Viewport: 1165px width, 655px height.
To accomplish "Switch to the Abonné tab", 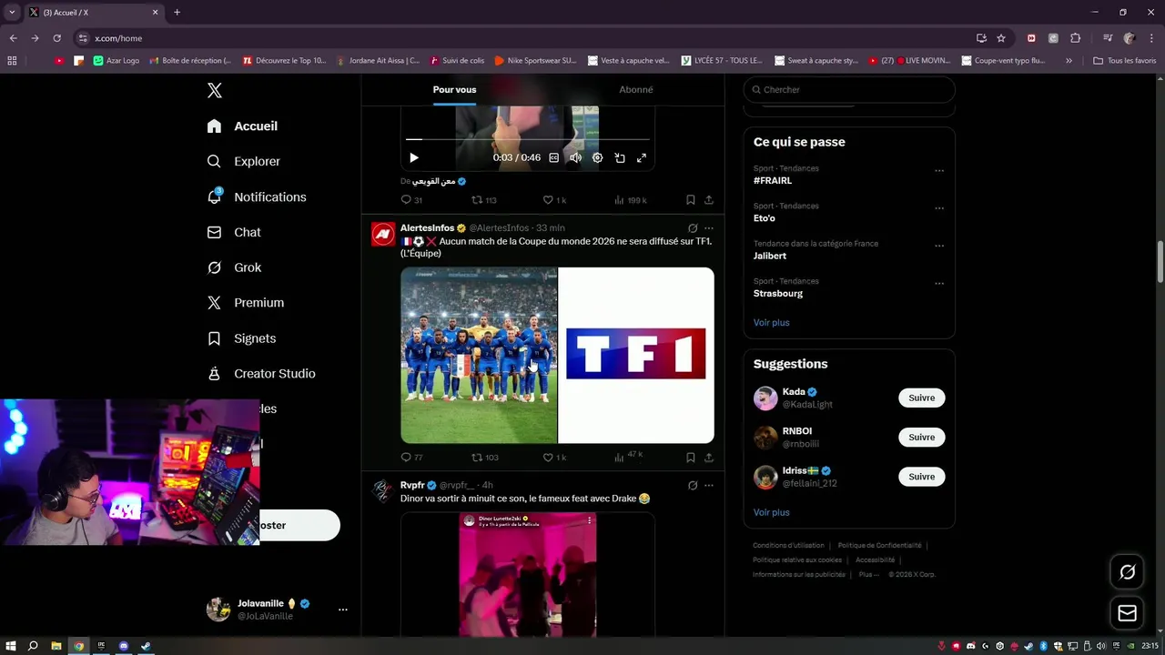I will click(x=635, y=90).
